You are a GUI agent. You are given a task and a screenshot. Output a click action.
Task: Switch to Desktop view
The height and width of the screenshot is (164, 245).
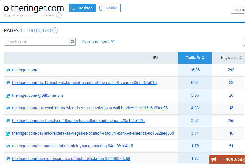(82, 8)
